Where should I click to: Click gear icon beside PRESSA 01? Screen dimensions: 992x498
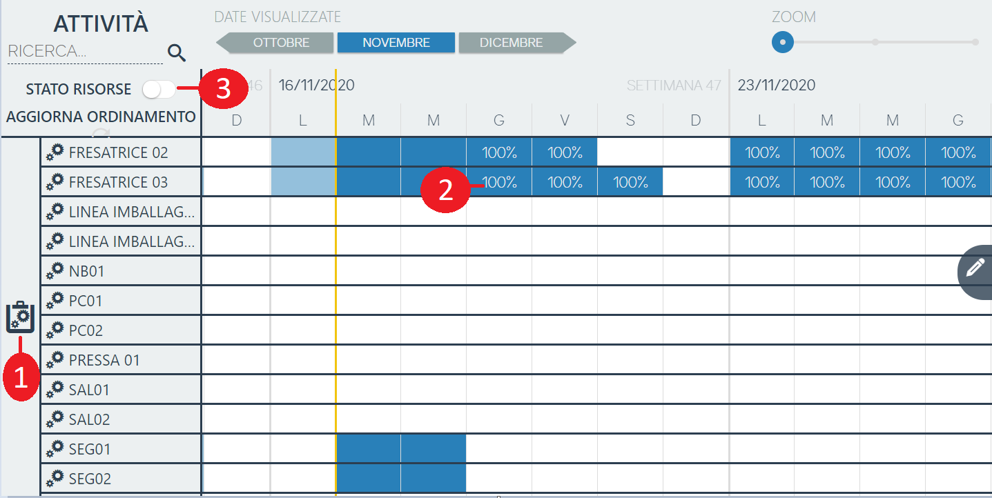pos(55,360)
